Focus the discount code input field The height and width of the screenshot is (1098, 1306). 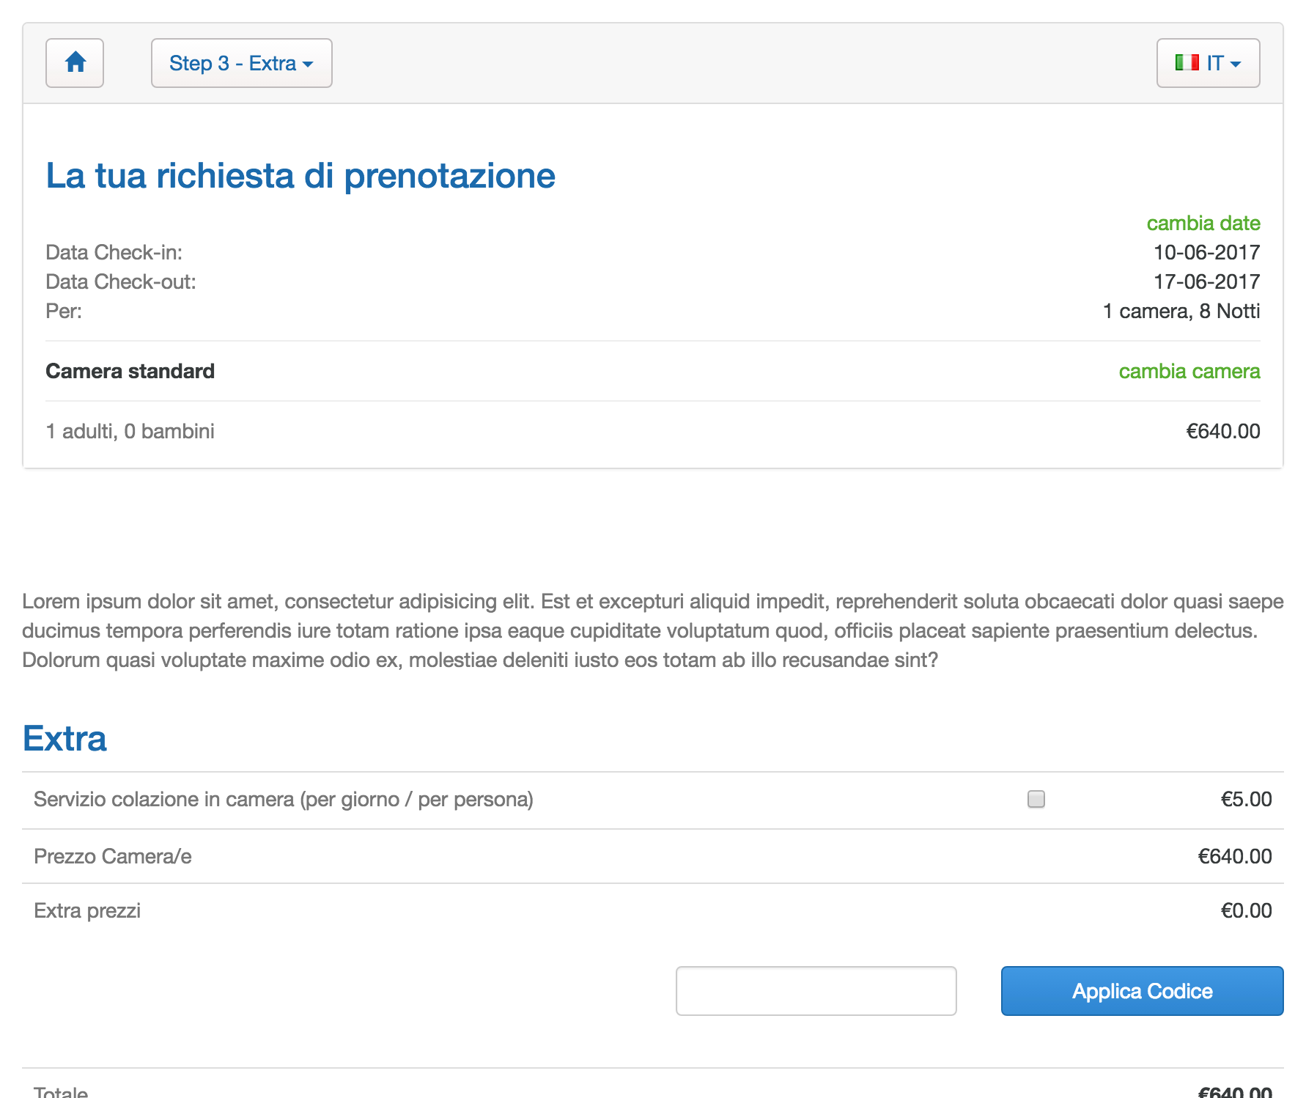[816, 991]
